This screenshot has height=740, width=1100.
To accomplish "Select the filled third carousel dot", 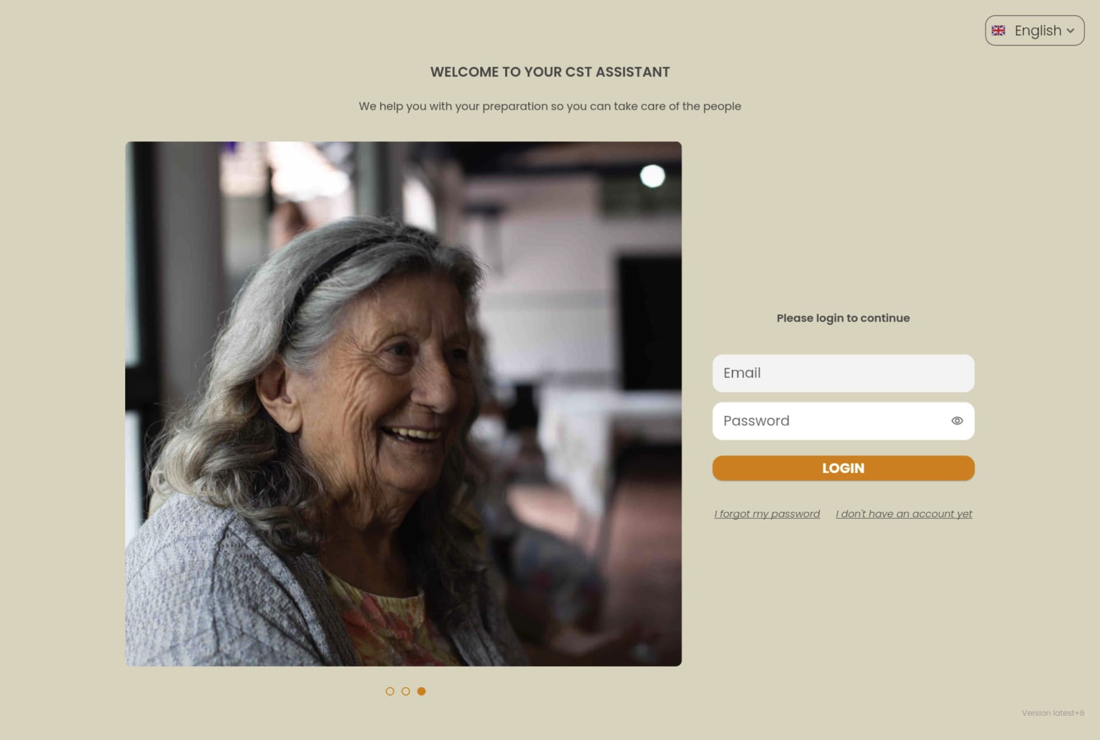I will click(421, 691).
